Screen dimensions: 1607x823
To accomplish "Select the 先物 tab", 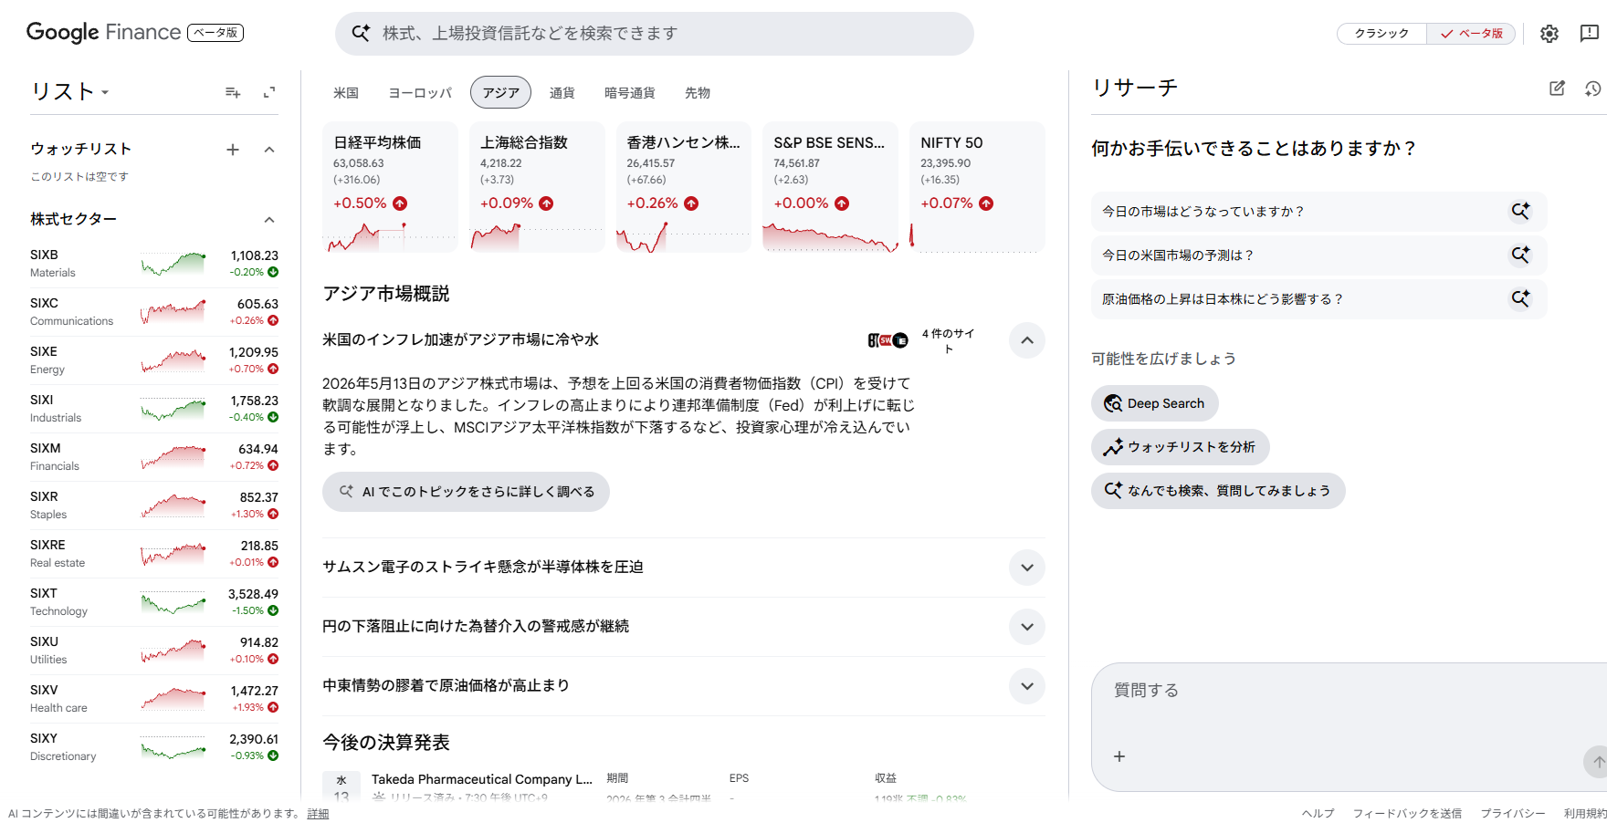I will [698, 93].
